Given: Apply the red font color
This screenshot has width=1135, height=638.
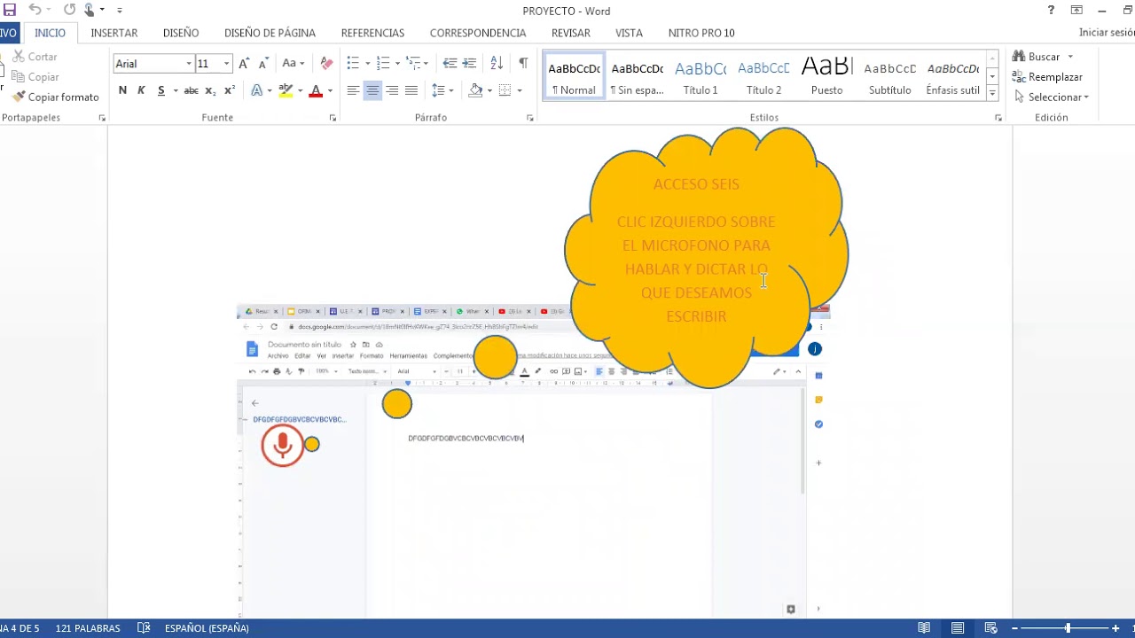Looking at the screenshot, I should (x=316, y=90).
